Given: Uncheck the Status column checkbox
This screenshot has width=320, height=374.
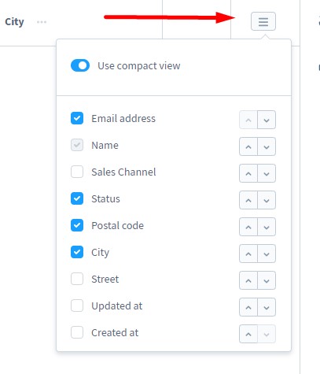Looking at the screenshot, I should tap(77, 198).
